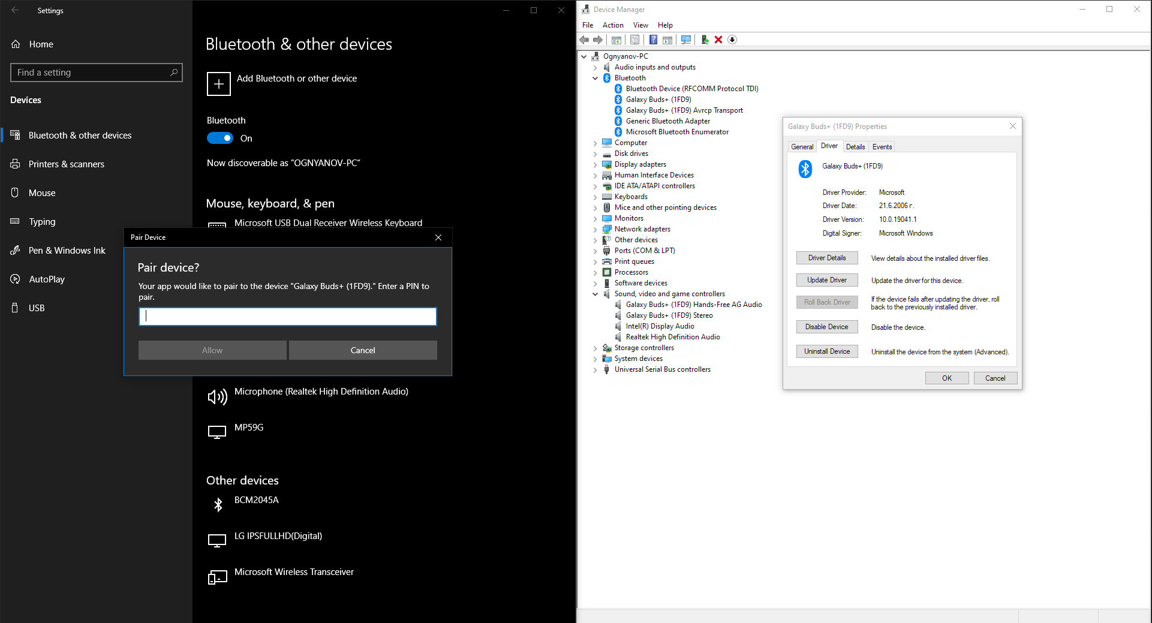The width and height of the screenshot is (1152, 623).
Task: Click OK in Galaxy Buds+ Properties dialog
Action: pyautogui.click(x=947, y=378)
